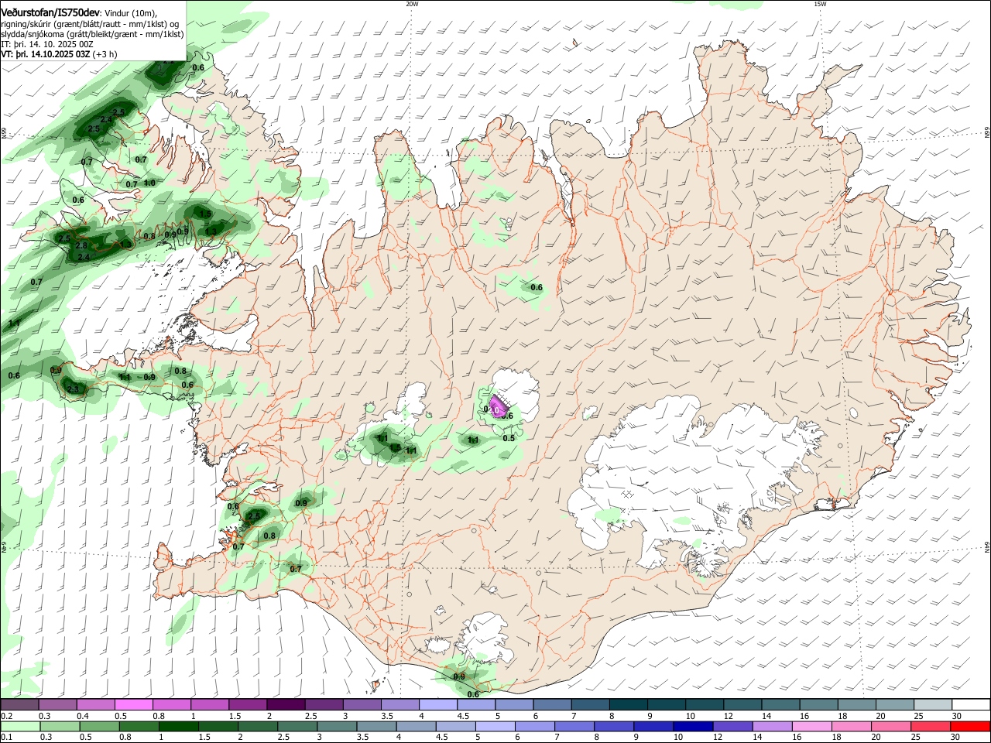Image resolution: width=991 pixels, height=743 pixels.
Task: Pick the 16 swatch in the upper snow legend
Action: 819,704
